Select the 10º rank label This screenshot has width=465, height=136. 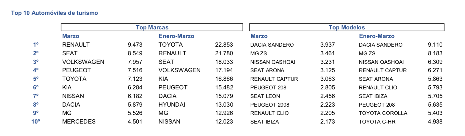tap(36, 121)
